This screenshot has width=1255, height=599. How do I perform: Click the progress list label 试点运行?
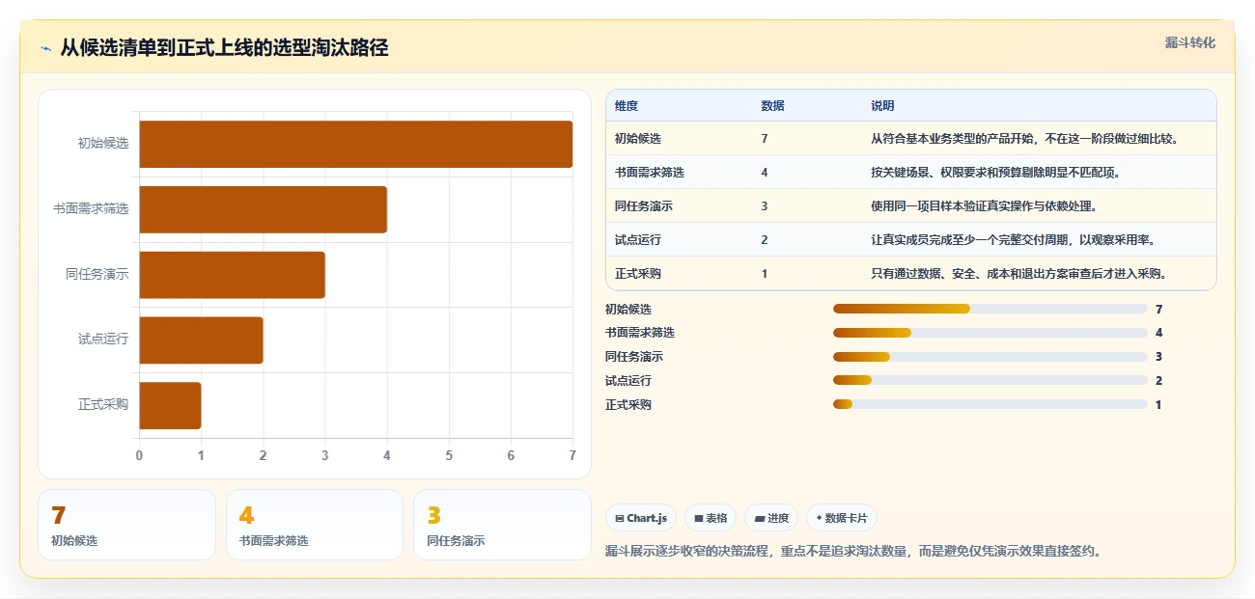click(x=628, y=381)
